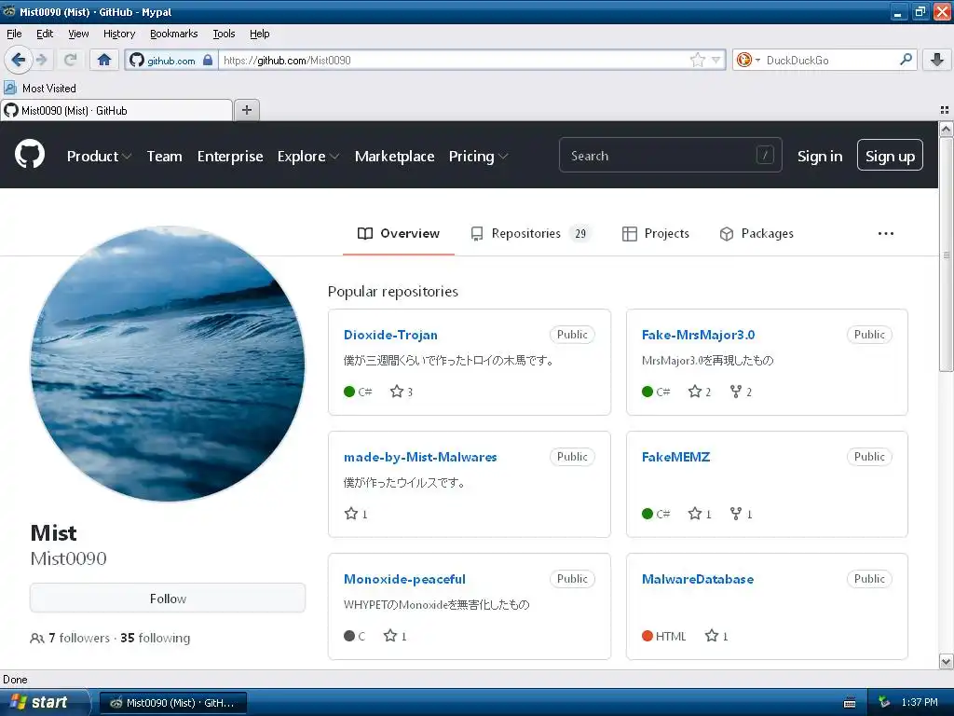The width and height of the screenshot is (954, 716).
Task: Click the slash shortcut icon in search box
Action: (765, 156)
